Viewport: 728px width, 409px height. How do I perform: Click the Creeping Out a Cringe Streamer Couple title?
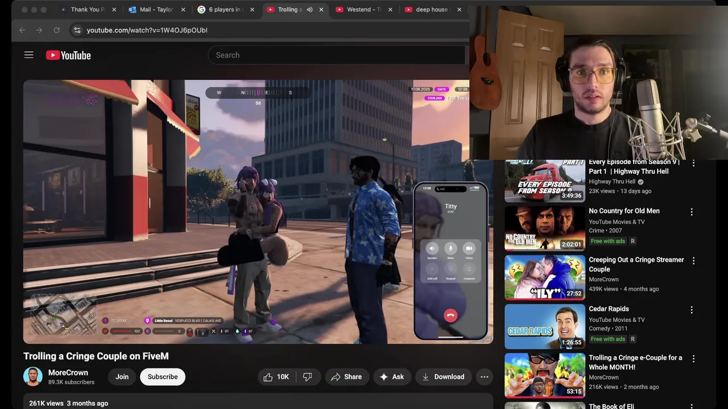tap(636, 264)
